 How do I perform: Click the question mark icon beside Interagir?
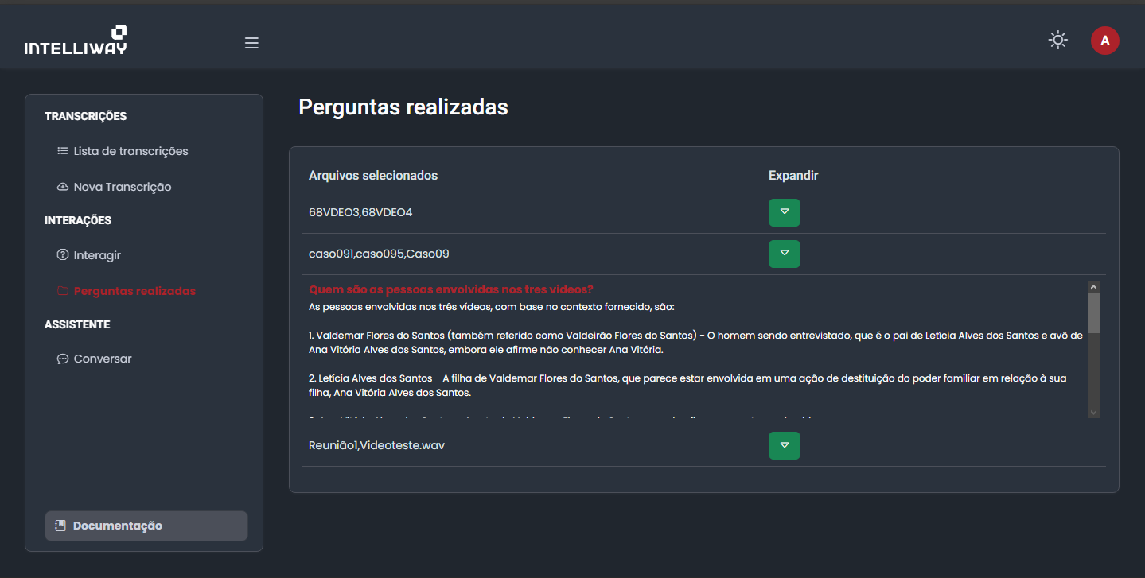tap(63, 255)
